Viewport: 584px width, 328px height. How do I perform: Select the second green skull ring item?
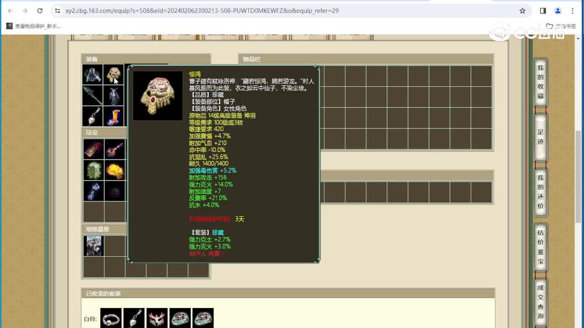point(203,318)
